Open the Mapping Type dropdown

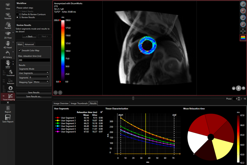tap(41, 82)
